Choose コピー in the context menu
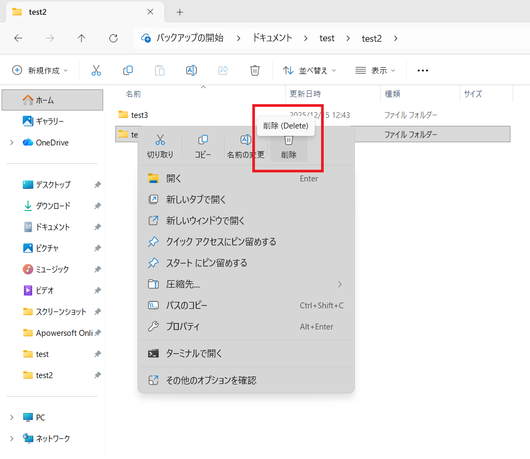The width and height of the screenshot is (530, 459). 203,146
